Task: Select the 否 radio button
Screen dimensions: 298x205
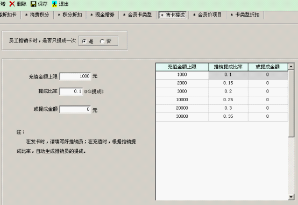Action: click(x=102, y=41)
